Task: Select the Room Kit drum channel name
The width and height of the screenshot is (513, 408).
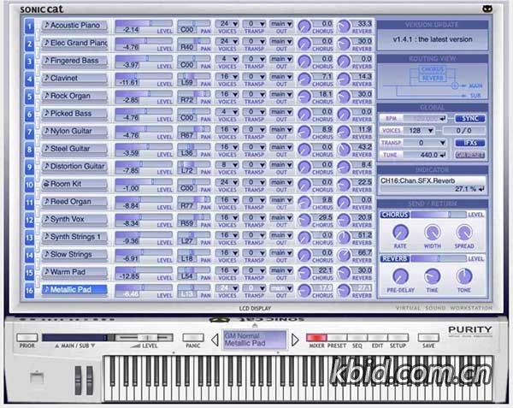Action: click(74, 184)
